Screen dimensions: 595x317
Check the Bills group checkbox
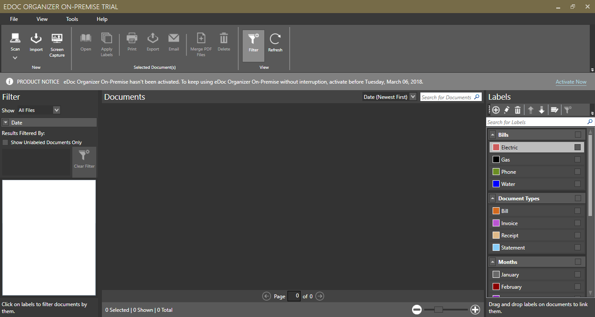pyautogui.click(x=578, y=135)
